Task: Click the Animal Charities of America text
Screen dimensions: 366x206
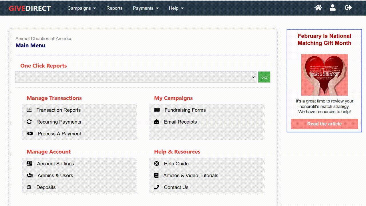Action: (44, 39)
